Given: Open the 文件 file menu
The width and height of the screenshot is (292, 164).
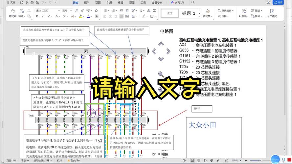Looking at the screenshot, I should [11, 2].
